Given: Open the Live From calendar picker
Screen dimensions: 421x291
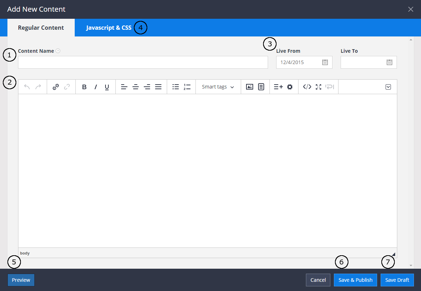Looking at the screenshot, I should click(325, 62).
